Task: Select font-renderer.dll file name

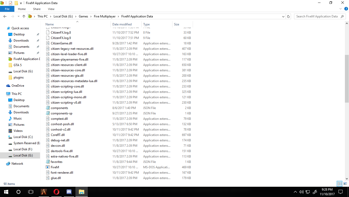Action: coord(62,173)
